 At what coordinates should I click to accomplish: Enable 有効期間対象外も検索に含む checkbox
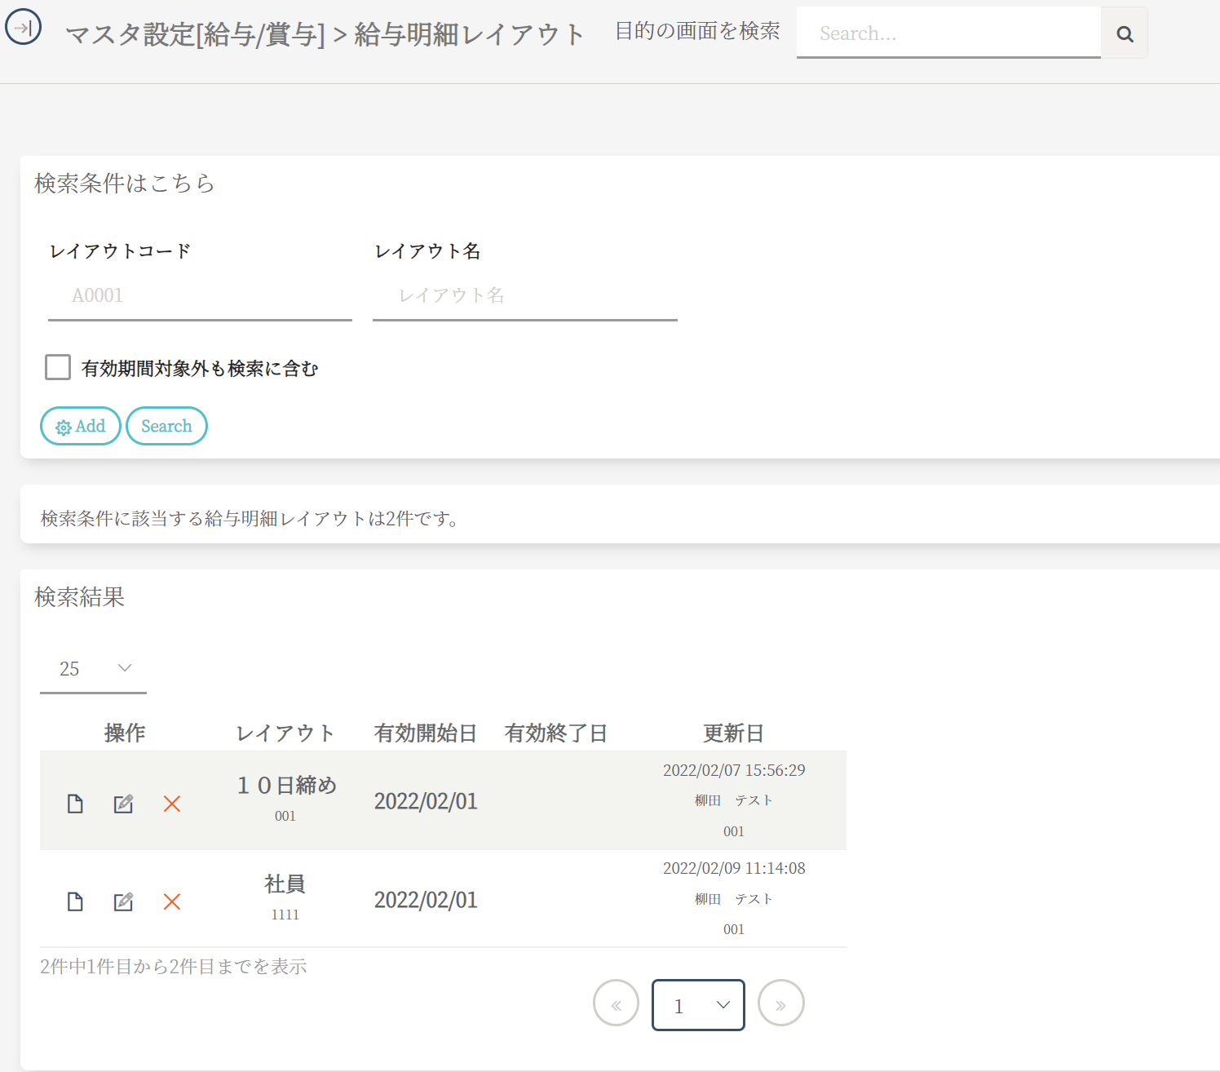tap(58, 367)
